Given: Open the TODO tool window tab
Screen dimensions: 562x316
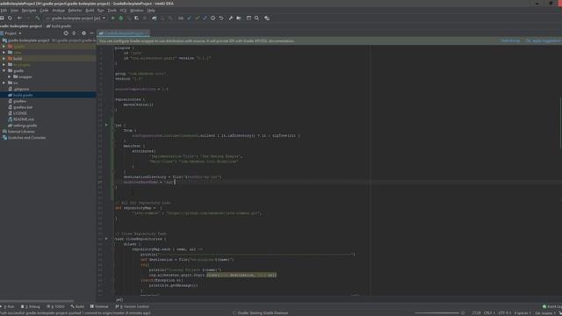Looking at the screenshot, I should pos(55,306).
